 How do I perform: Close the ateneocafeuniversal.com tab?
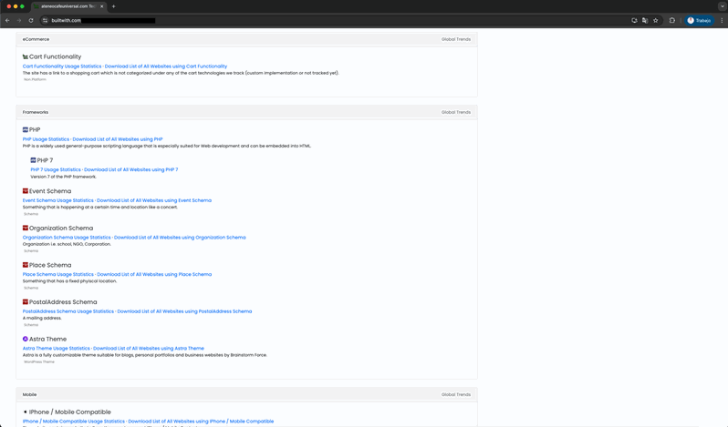pyautogui.click(x=101, y=6)
